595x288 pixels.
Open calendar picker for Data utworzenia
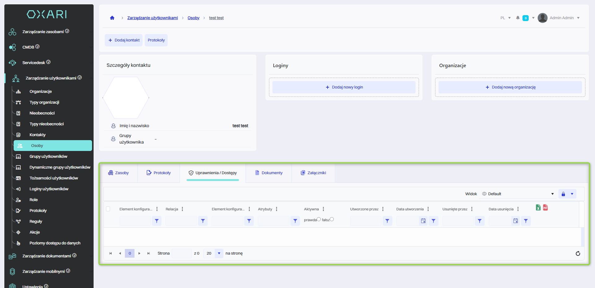click(423, 221)
